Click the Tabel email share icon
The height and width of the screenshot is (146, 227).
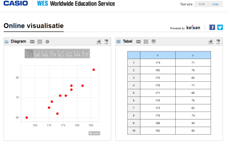(138, 42)
